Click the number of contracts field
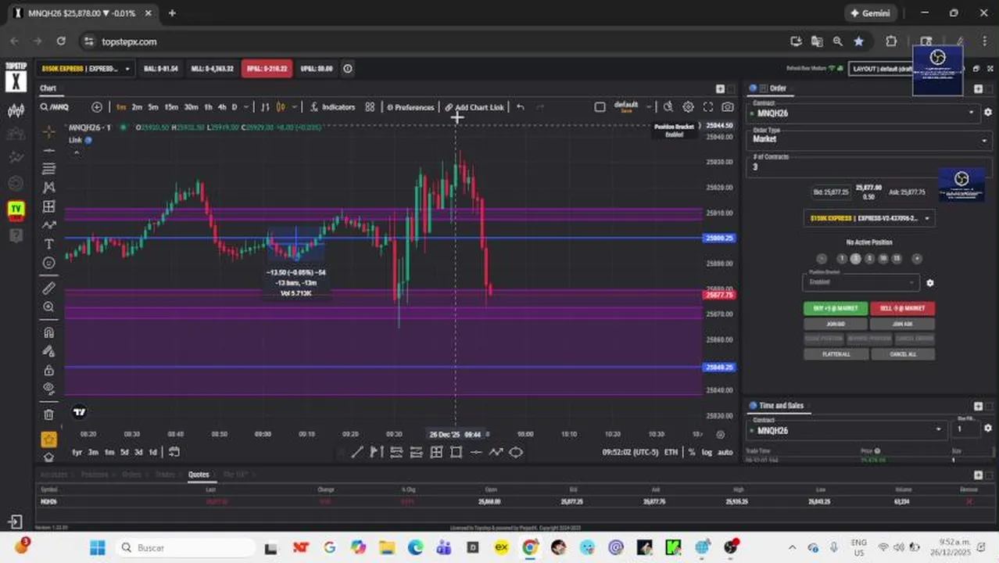 869,167
